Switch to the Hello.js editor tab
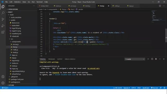The image size is (167, 94). [117, 6]
